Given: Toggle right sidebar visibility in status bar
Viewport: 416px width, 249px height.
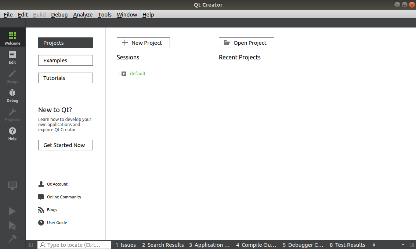Looking at the screenshot, I should point(412,245).
